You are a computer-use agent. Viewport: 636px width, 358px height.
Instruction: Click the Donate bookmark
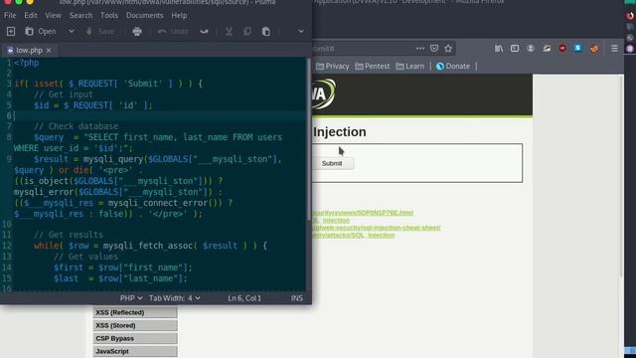coord(453,67)
